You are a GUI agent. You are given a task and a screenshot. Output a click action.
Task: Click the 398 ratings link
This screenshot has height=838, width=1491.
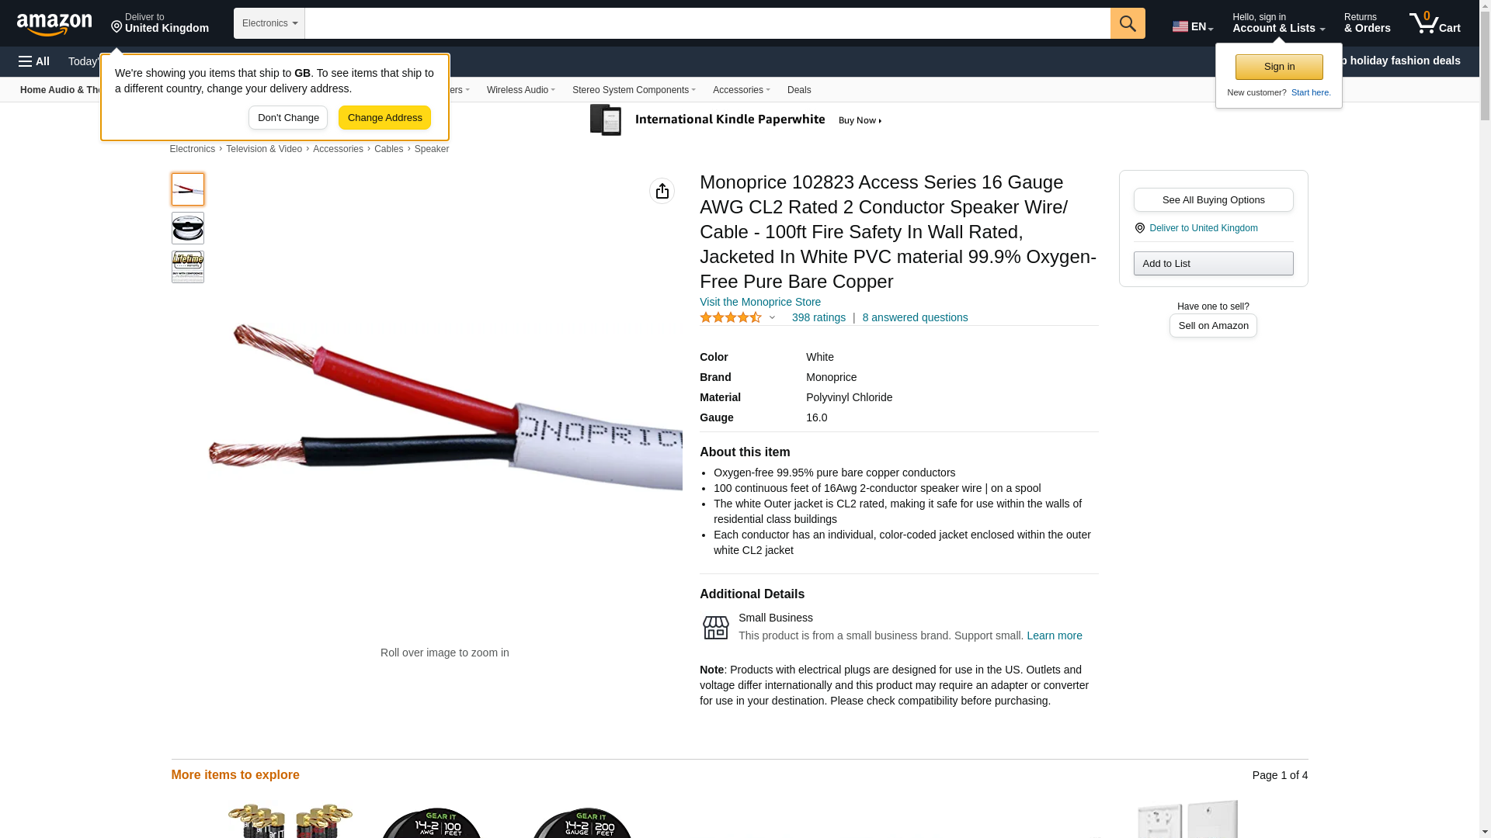coord(818,317)
